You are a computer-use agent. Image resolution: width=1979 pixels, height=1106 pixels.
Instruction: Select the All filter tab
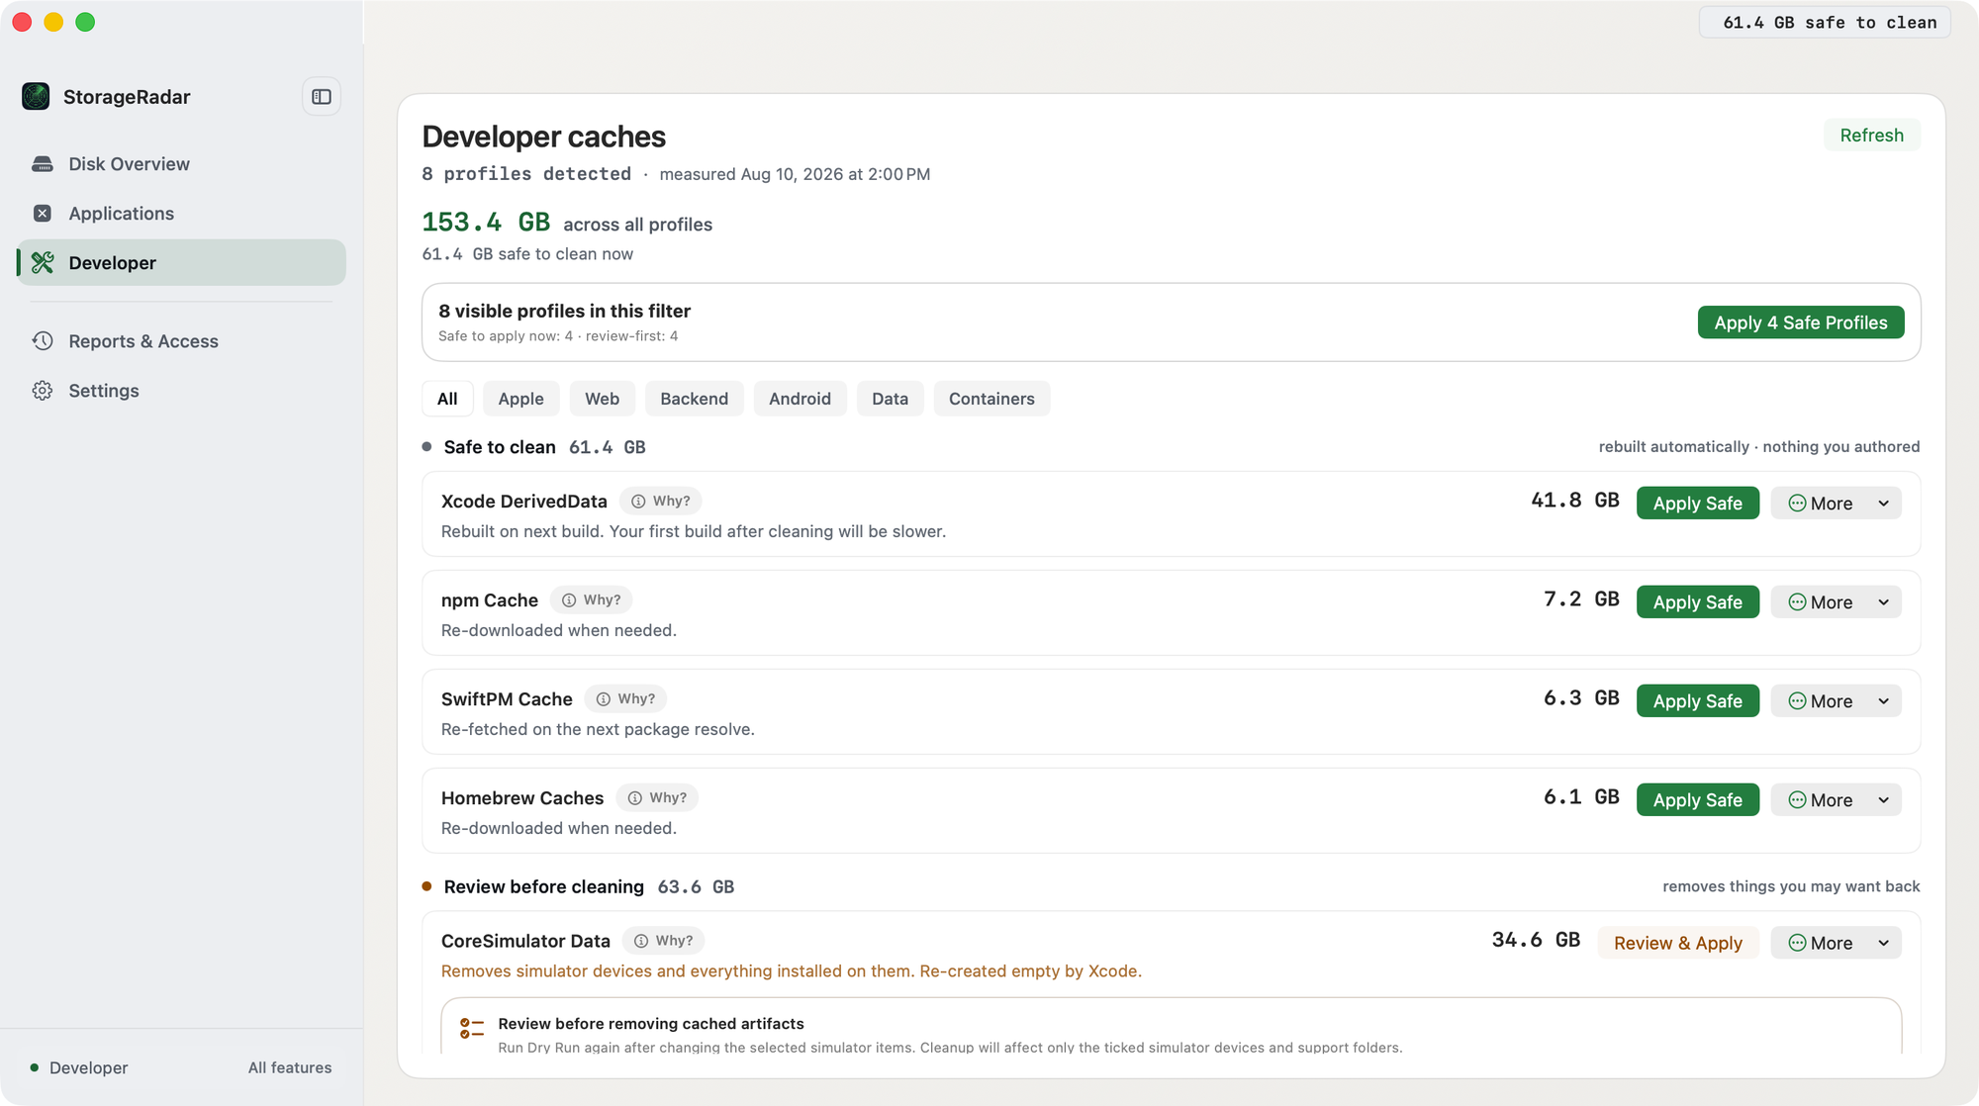point(447,399)
